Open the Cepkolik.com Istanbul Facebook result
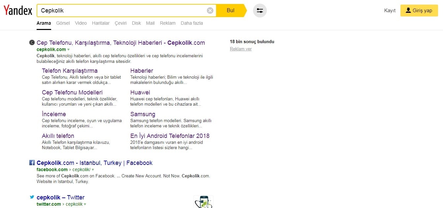 tap(94, 163)
